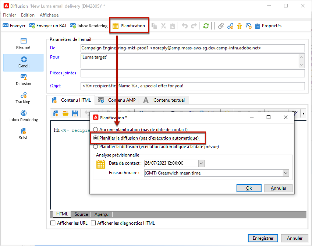This screenshot has height=246, width=312.
Task: Click Annuler at bottom of Diffusion window
Action: pyautogui.click(x=294, y=238)
